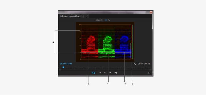This screenshot has height=95, width=206.
Task: Click Go to In point button
Action: coord(100,73)
